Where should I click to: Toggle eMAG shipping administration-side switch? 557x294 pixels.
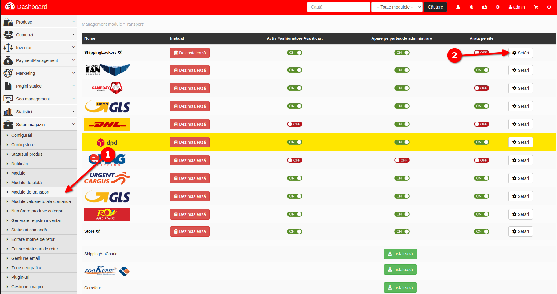(402, 160)
